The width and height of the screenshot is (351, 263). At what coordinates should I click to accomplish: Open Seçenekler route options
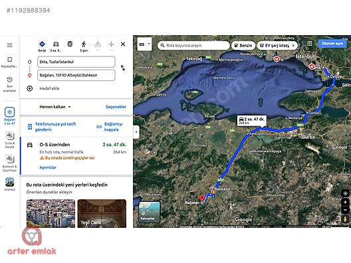(x=116, y=107)
